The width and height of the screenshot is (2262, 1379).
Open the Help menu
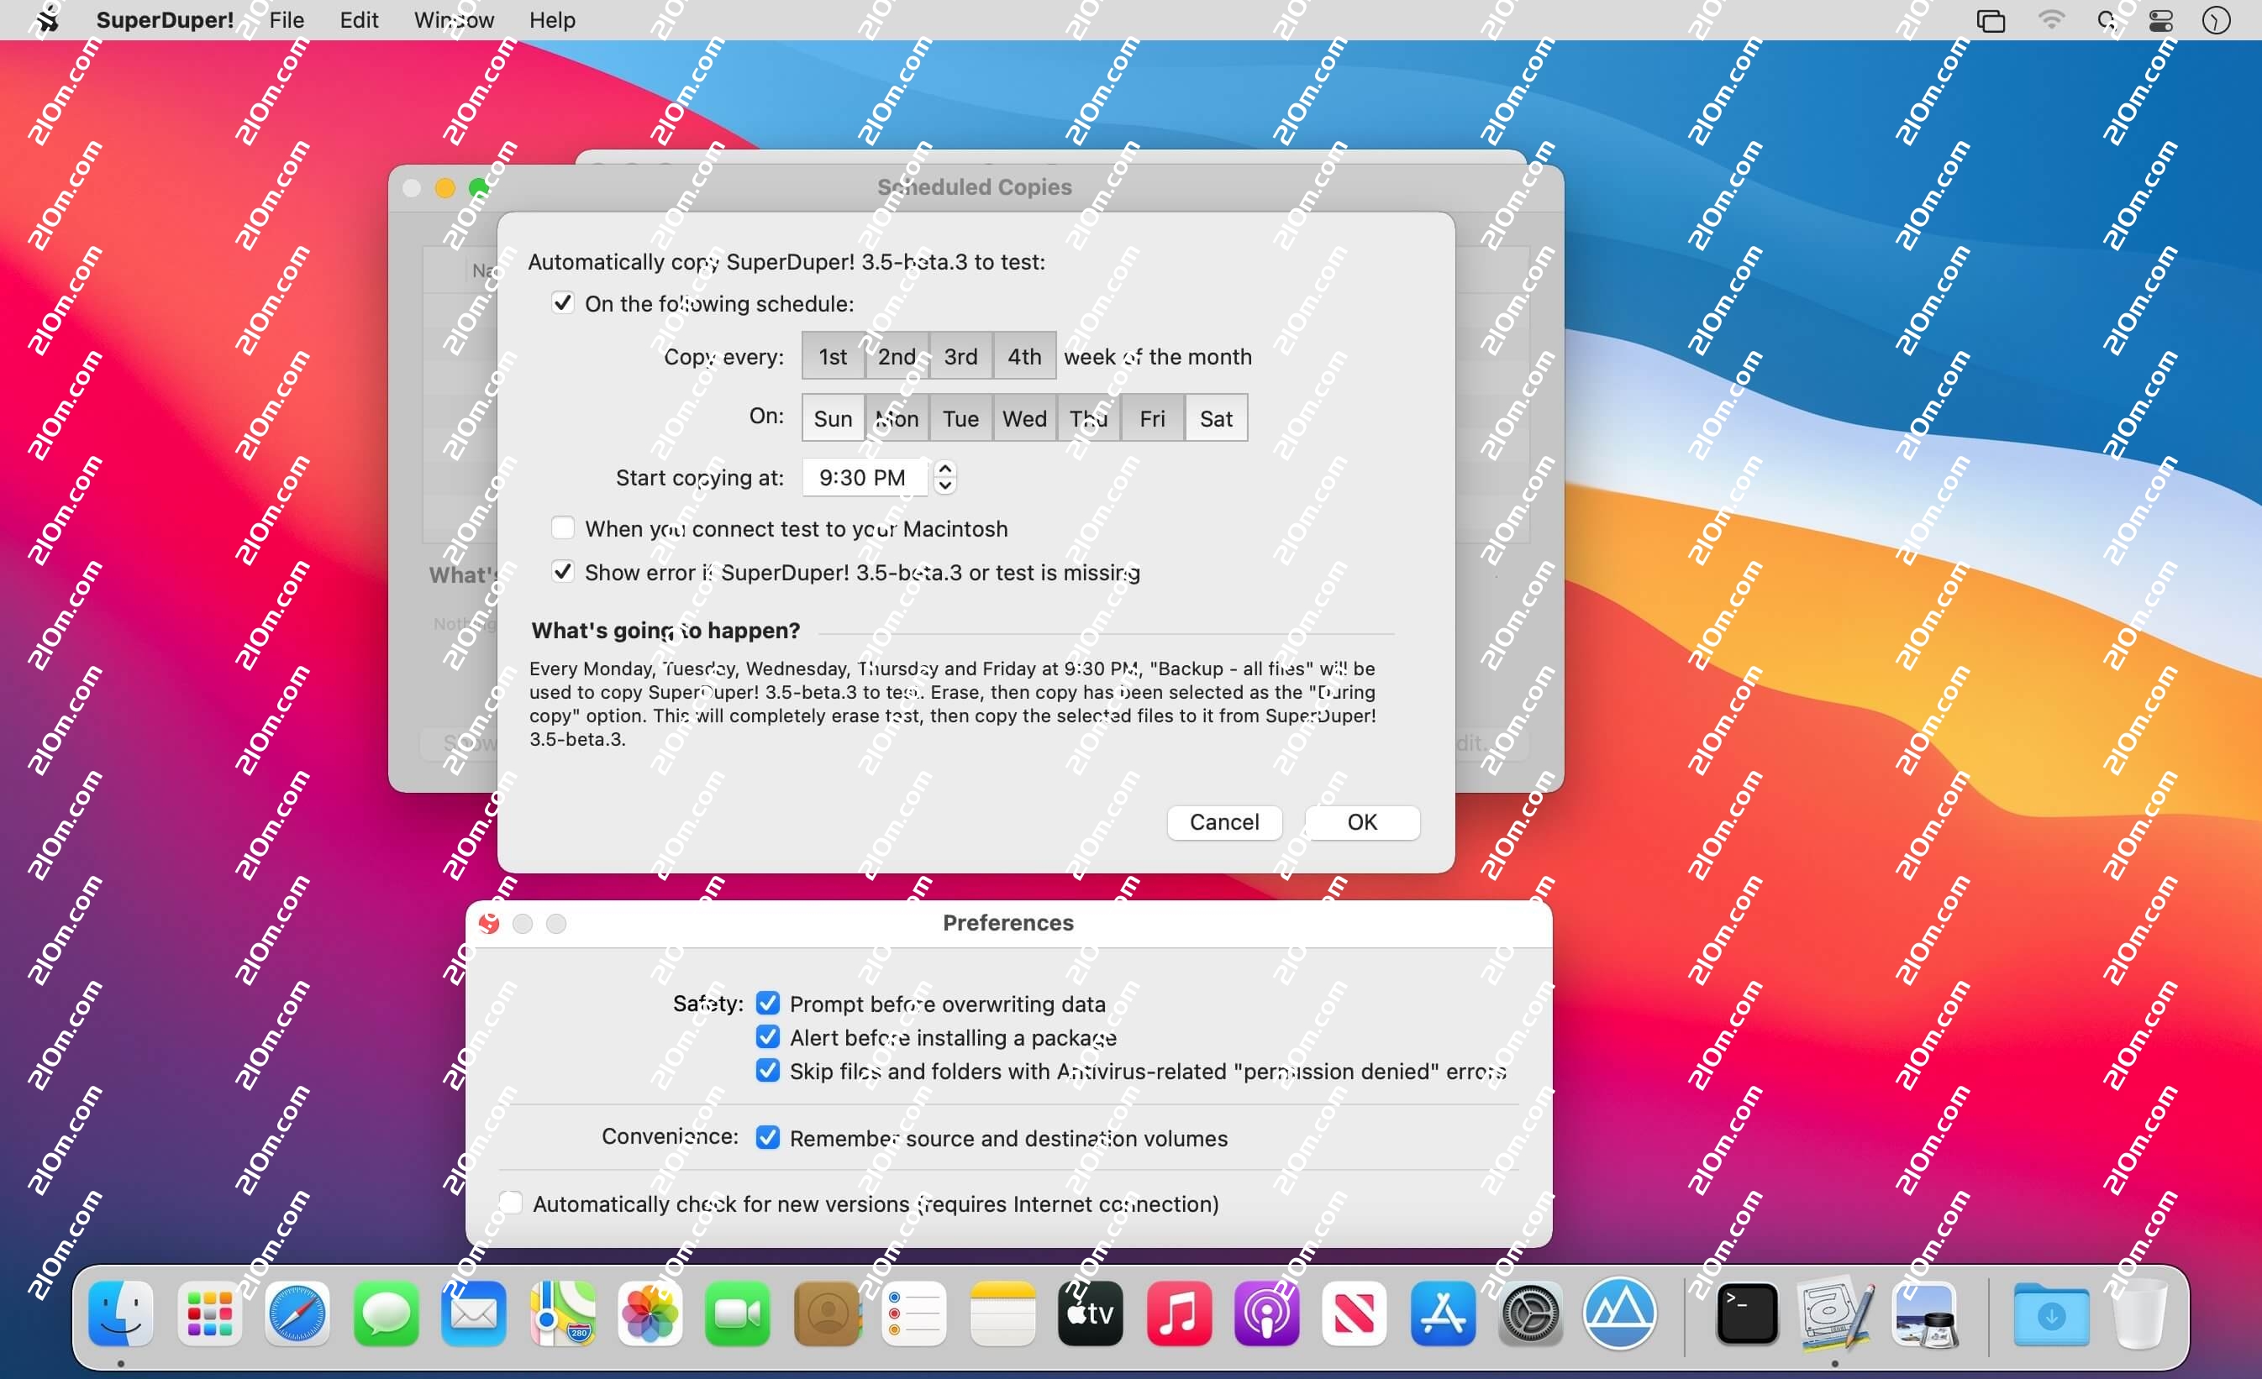(x=552, y=20)
